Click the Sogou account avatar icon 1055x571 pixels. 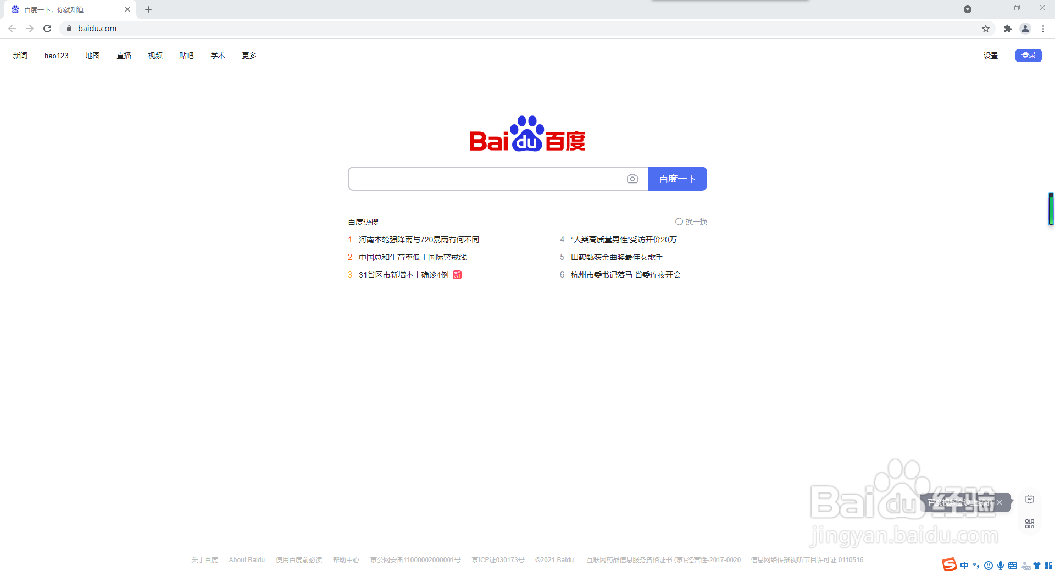point(1025,566)
